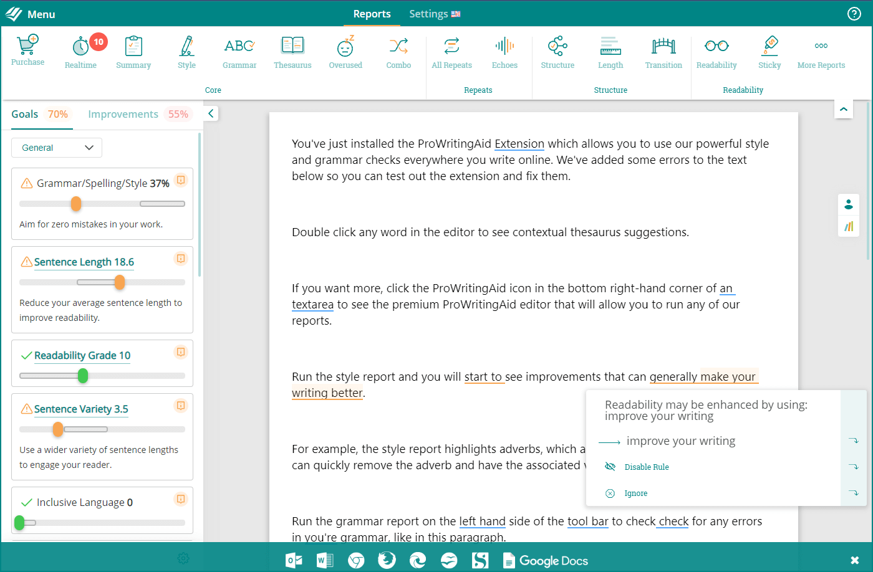Open the Sentence Length goal link
The image size is (873, 572).
point(84,262)
